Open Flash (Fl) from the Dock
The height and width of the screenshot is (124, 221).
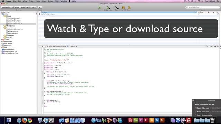click(146, 120)
